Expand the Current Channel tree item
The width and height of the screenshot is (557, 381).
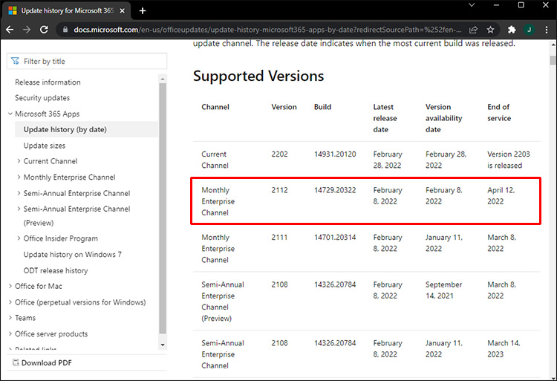(x=19, y=161)
